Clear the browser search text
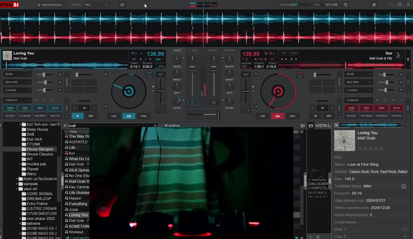413x239 pixels. click(x=155, y=126)
